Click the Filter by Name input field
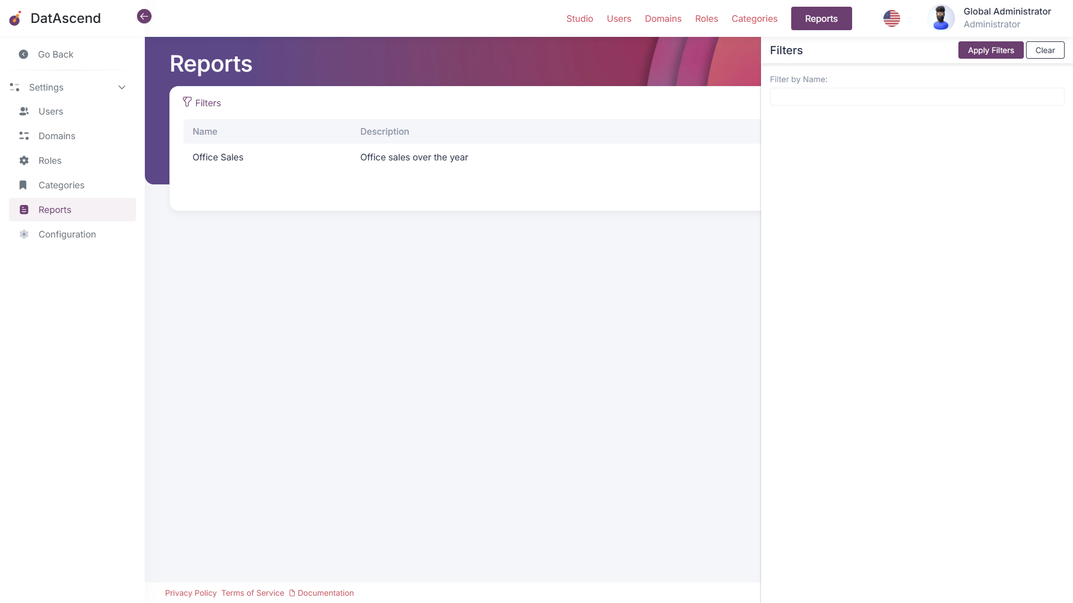The width and height of the screenshot is (1073, 603). pyautogui.click(x=916, y=96)
